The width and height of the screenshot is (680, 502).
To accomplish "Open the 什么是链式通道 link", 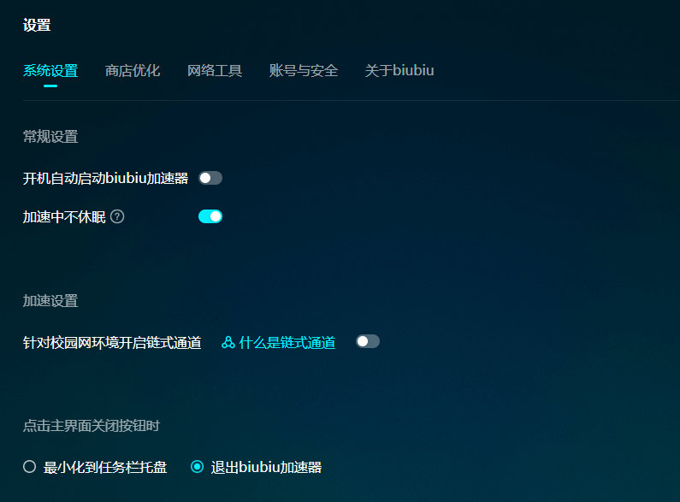I will (x=287, y=342).
